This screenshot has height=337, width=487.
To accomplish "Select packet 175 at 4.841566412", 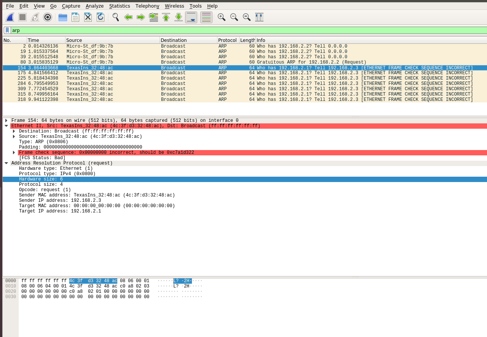I will (245, 73).
